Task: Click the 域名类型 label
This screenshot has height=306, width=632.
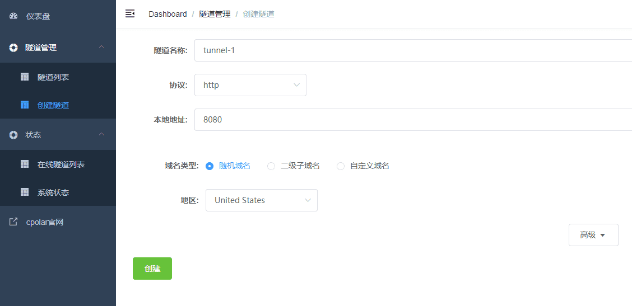Action: coord(182,166)
